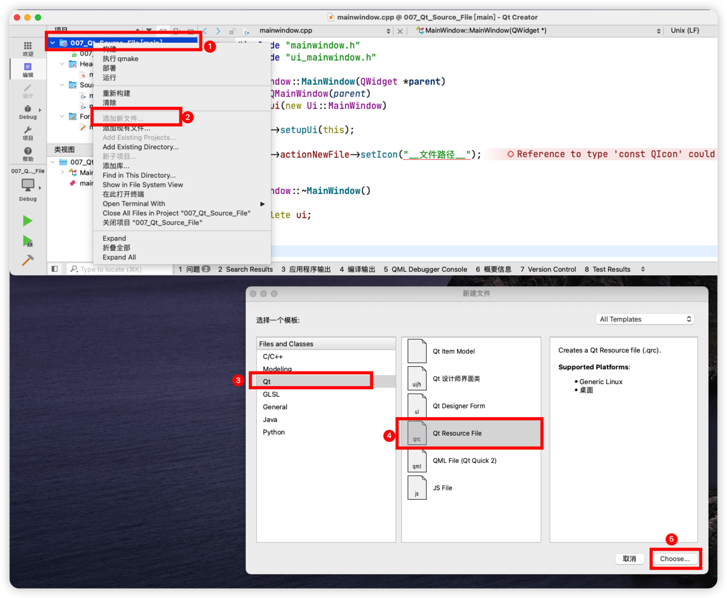This screenshot has height=598, width=727.
Task: Open 帮助 (Help) mode
Action: [28, 153]
